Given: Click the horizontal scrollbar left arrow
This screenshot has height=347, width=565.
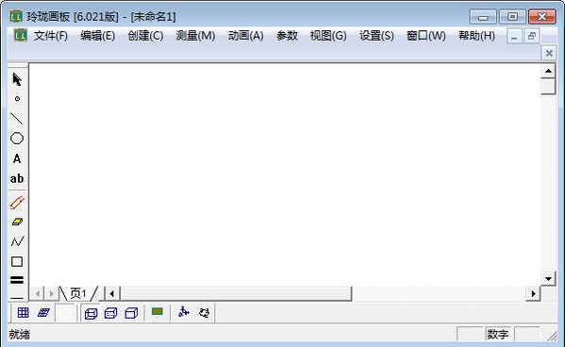Looking at the screenshot, I should [112, 293].
